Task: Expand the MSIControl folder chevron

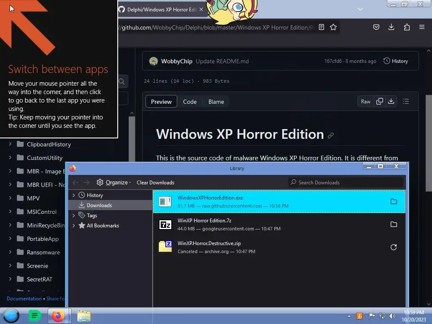Action: [x=10, y=211]
